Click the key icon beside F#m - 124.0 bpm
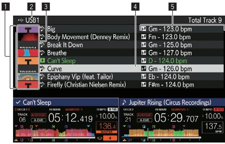225x144 pixels. [x=144, y=84]
